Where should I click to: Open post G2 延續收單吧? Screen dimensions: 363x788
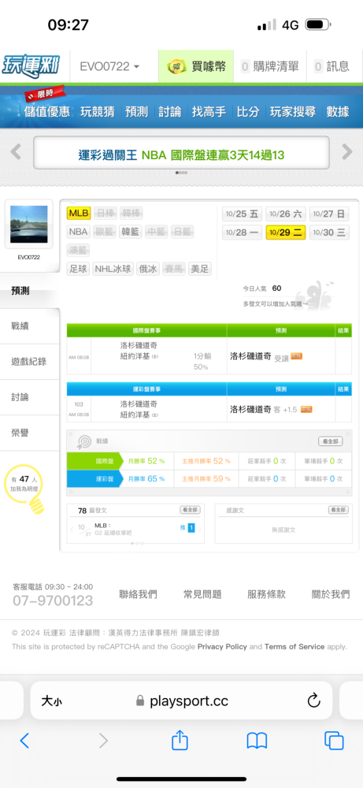113,532
